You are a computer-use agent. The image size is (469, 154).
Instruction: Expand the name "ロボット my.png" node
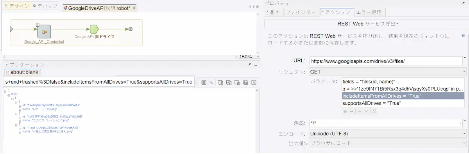tap(20, 110)
